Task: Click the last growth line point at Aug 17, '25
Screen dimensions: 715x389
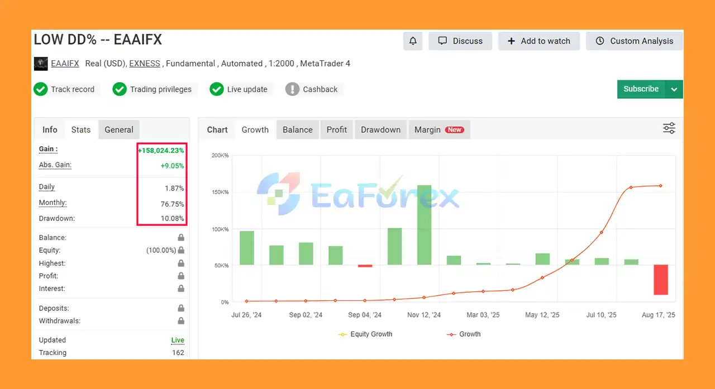Action: (661, 186)
